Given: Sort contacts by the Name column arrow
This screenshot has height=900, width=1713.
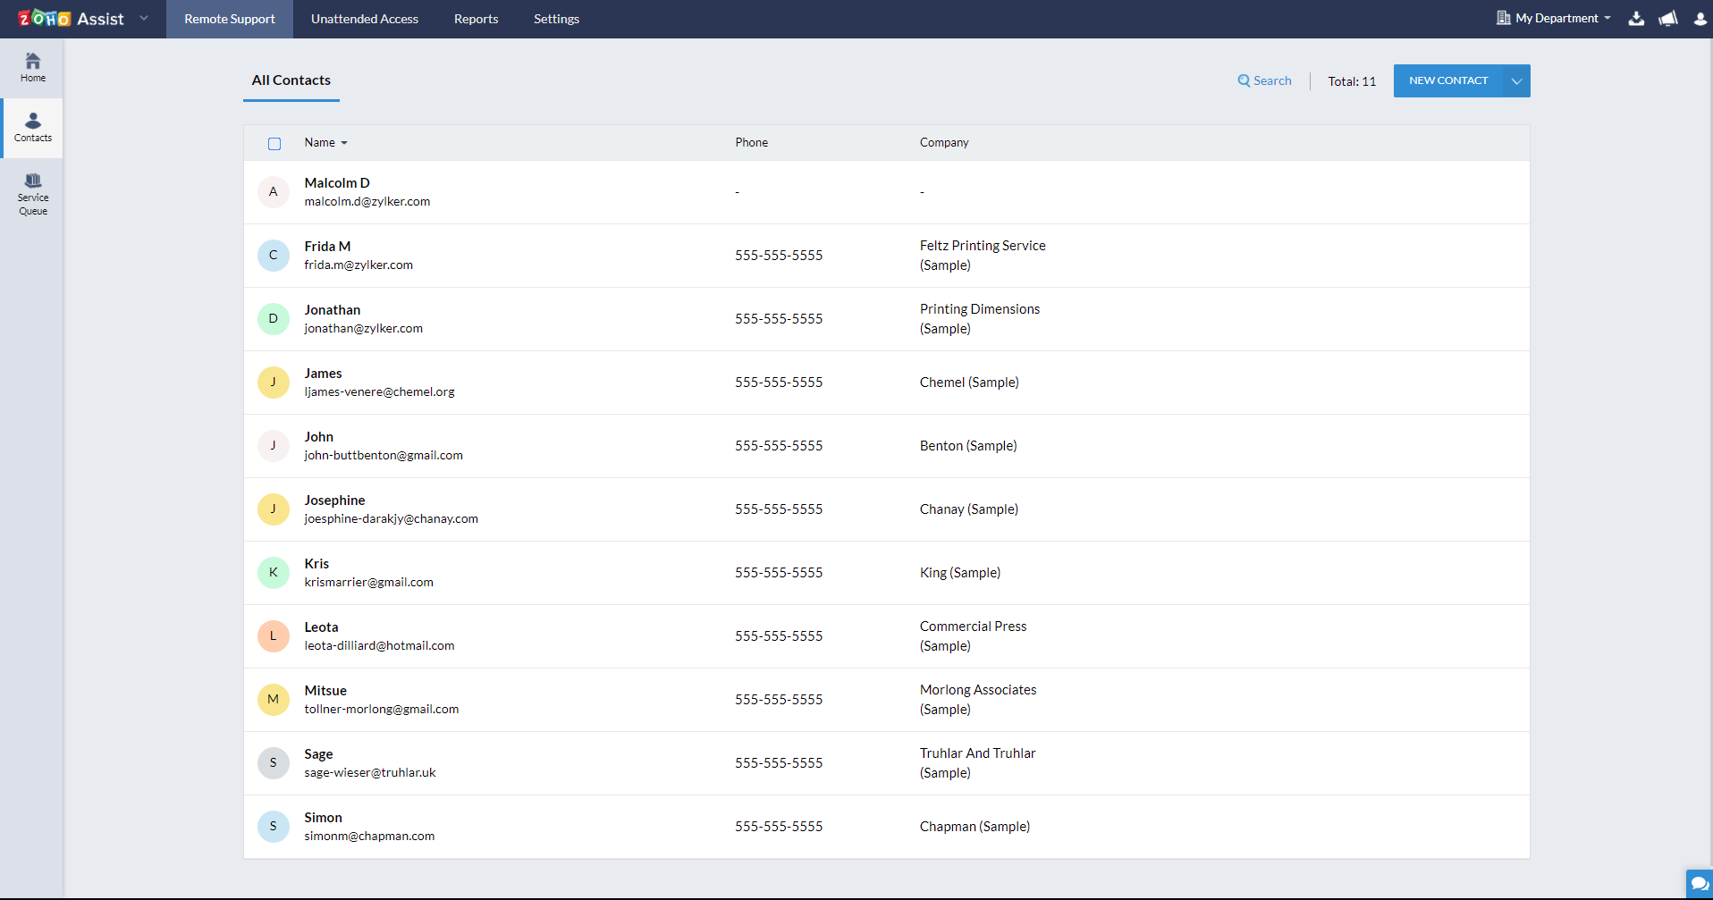Looking at the screenshot, I should (x=345, y=143).
